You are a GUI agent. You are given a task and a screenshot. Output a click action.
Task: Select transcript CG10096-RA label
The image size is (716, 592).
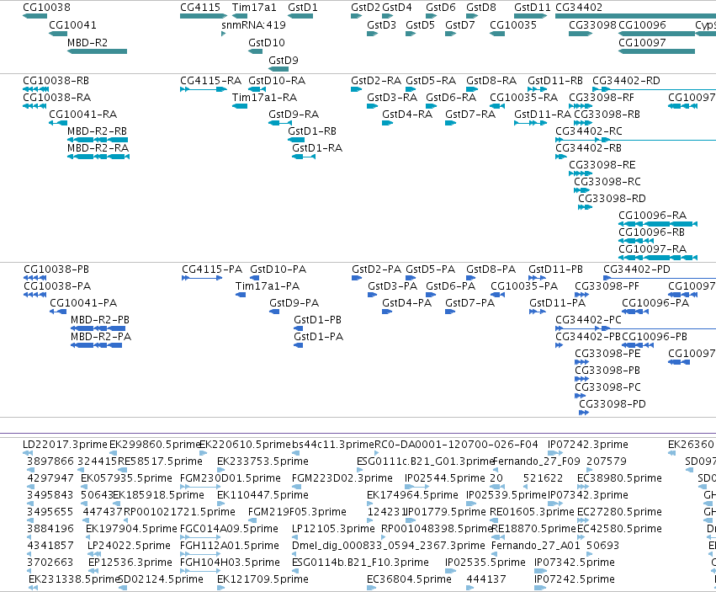[x=652, y=216]
